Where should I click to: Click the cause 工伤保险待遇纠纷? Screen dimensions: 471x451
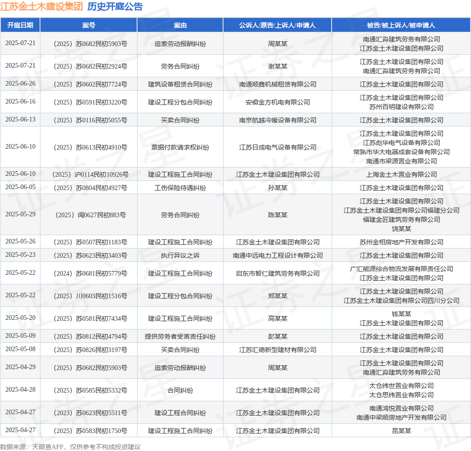[x=180, y=188]
